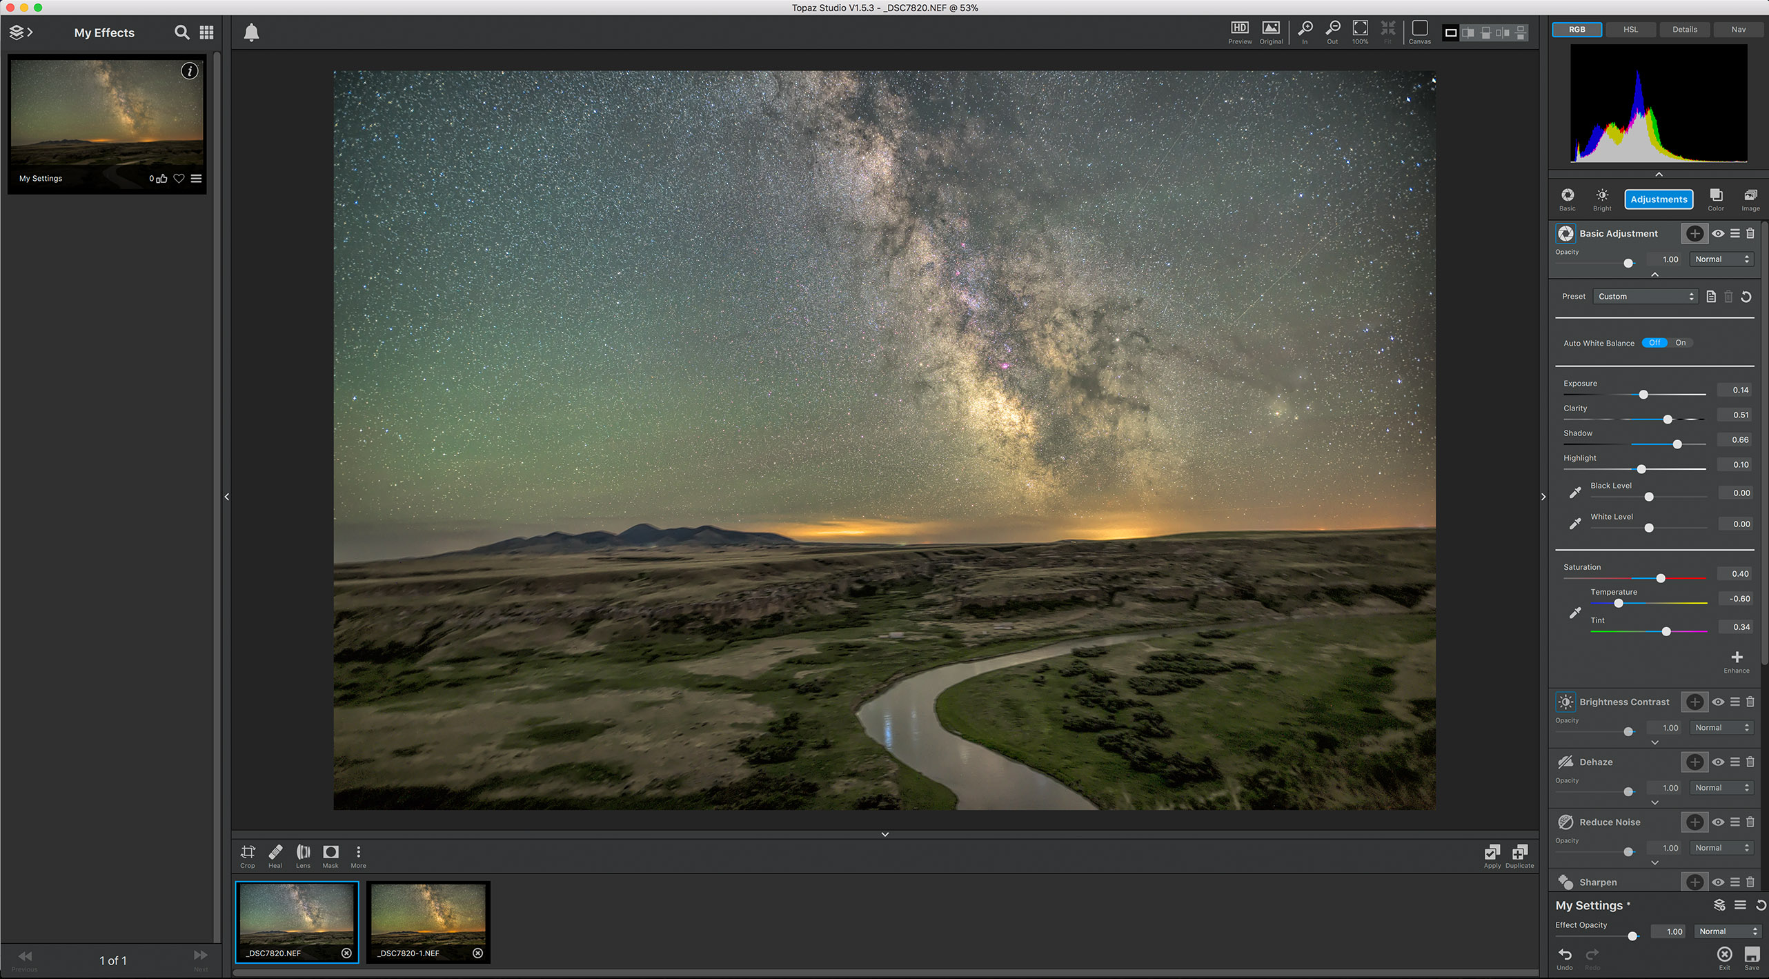The image size is (1769, 979).
Task: Open effects search magnifier
Action: [x=181, y=32]
